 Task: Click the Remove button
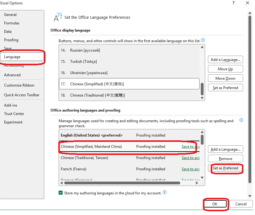click(x=225, y=159)
